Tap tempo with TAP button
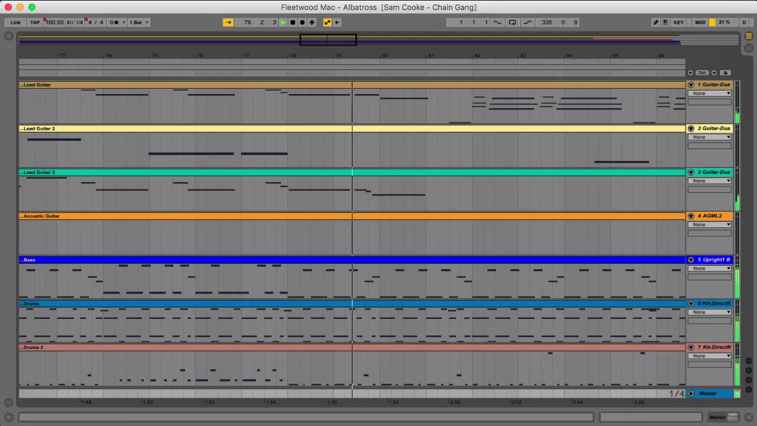The image size is (757, 426). (x=35, y=22)
